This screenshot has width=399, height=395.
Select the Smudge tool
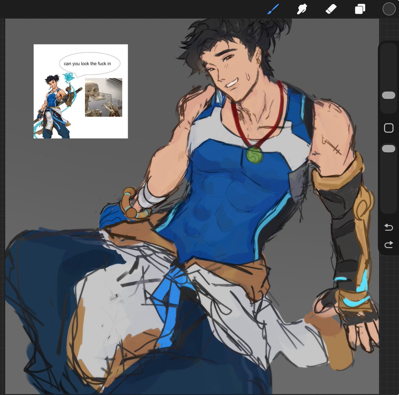coord(302,9)
